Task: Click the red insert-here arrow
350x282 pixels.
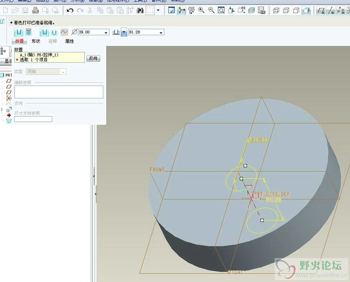Action: pos(9,115)
